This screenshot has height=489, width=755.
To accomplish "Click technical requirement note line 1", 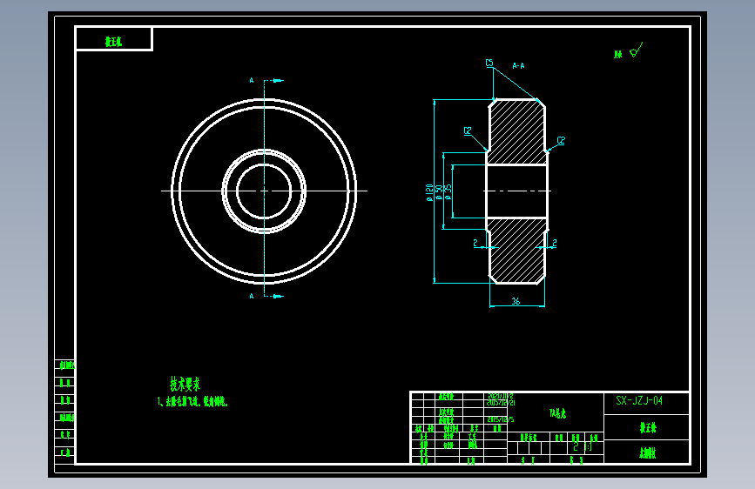I will pos(192,401).
